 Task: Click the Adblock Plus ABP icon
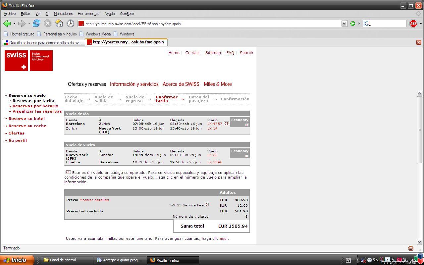click(413, 23)
